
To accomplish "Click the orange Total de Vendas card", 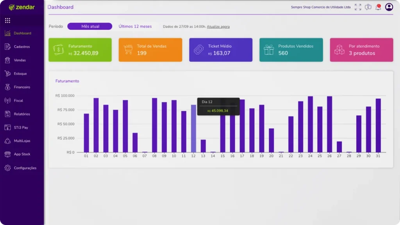I will pyautogui.click(x=150, y=50).
